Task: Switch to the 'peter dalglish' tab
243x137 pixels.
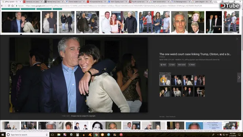Action: coord(202,2)
